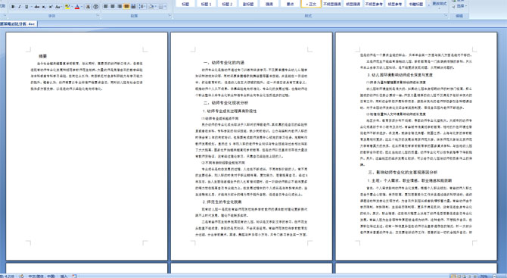Open the document tab ending in .doc
Image resolution: width=507 pixels, height=278 pixels.
(x=18, y=24)
